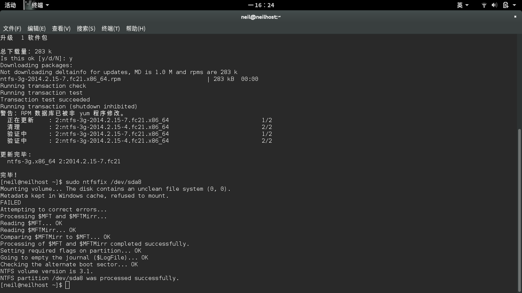
Task: Click '升级 1 软件包' line
Action: point(24,38)
